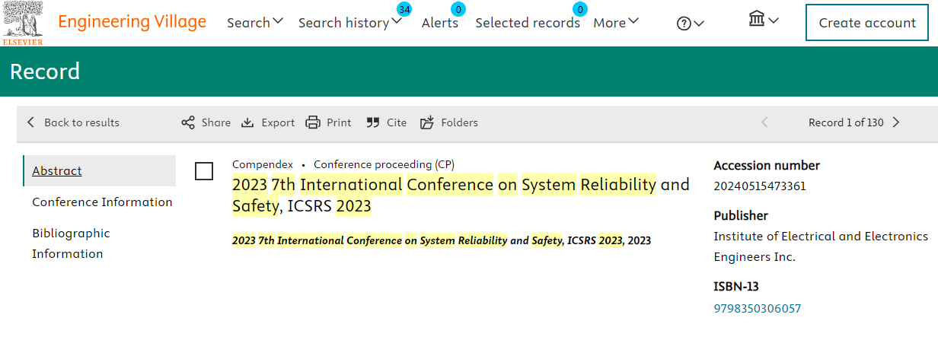Expand the Search history dropdown

point(350,23)
